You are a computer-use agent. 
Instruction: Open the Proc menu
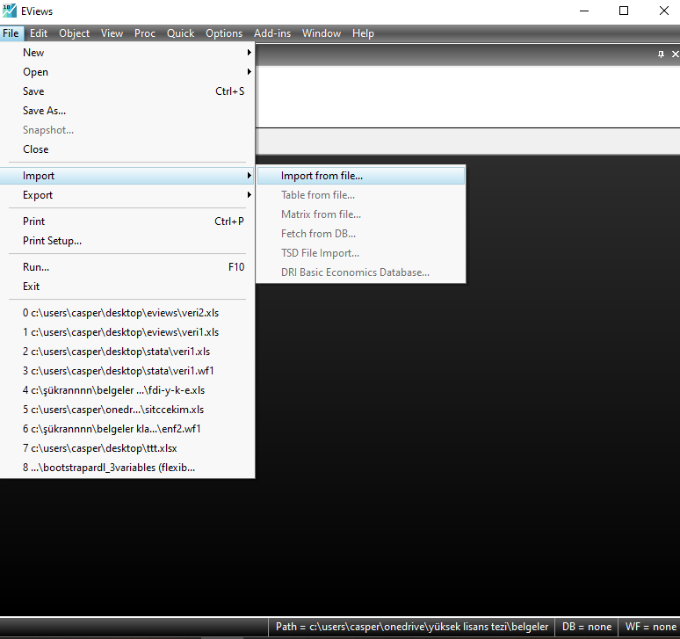pos(144,33)
